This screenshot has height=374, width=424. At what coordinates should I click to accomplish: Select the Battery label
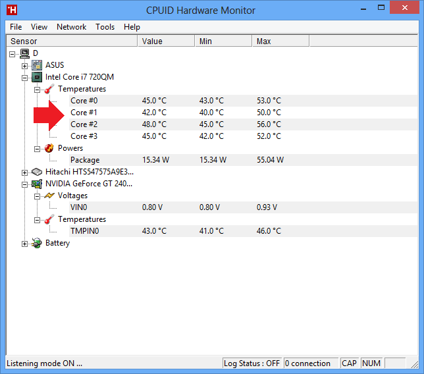coord(57,243)
